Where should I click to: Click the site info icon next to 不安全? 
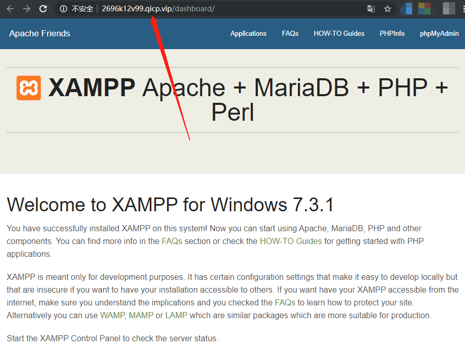point(64,9)
